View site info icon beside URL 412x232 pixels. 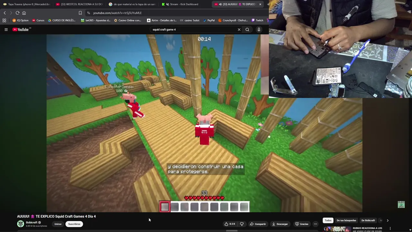coord(89,13)
